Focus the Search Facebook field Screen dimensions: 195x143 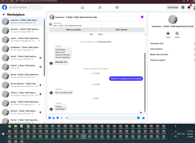(x=26, y=7)
